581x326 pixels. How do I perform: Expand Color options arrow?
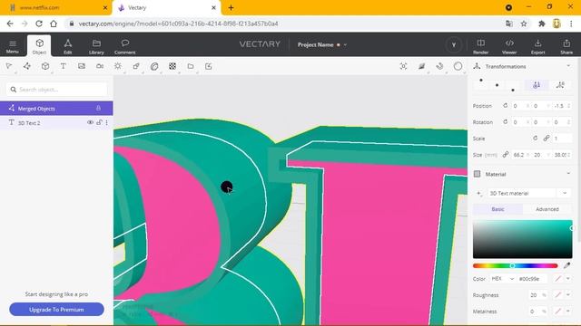(x=568, y=279)
